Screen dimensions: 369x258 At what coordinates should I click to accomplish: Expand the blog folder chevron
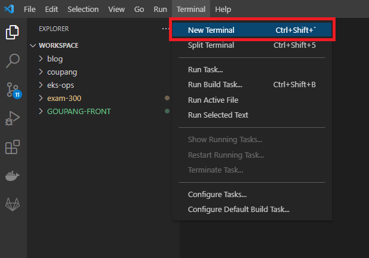tap(41, 59)
